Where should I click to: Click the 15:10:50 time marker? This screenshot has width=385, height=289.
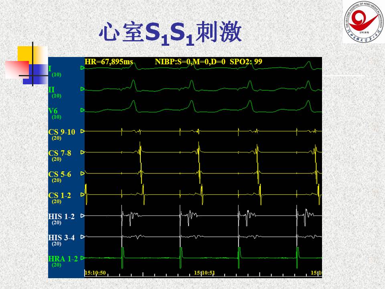coord(95,273)
